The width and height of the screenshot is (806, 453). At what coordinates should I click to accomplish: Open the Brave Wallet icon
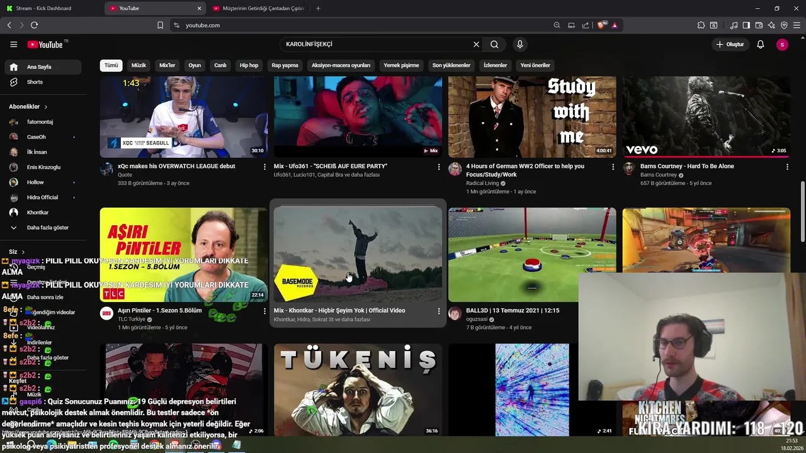coord(759,25)
